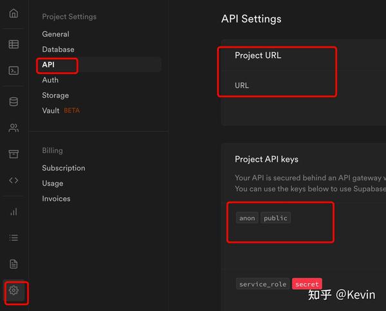386x311 pixels.
Task: Select Database in Project Settings menu
Action: (58, 50)
